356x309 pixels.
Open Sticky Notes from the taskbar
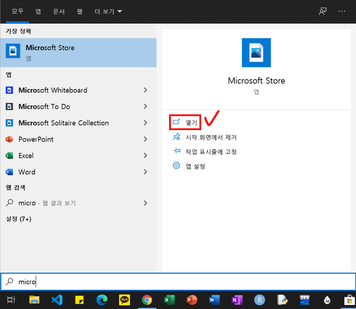tap(79, 300)
